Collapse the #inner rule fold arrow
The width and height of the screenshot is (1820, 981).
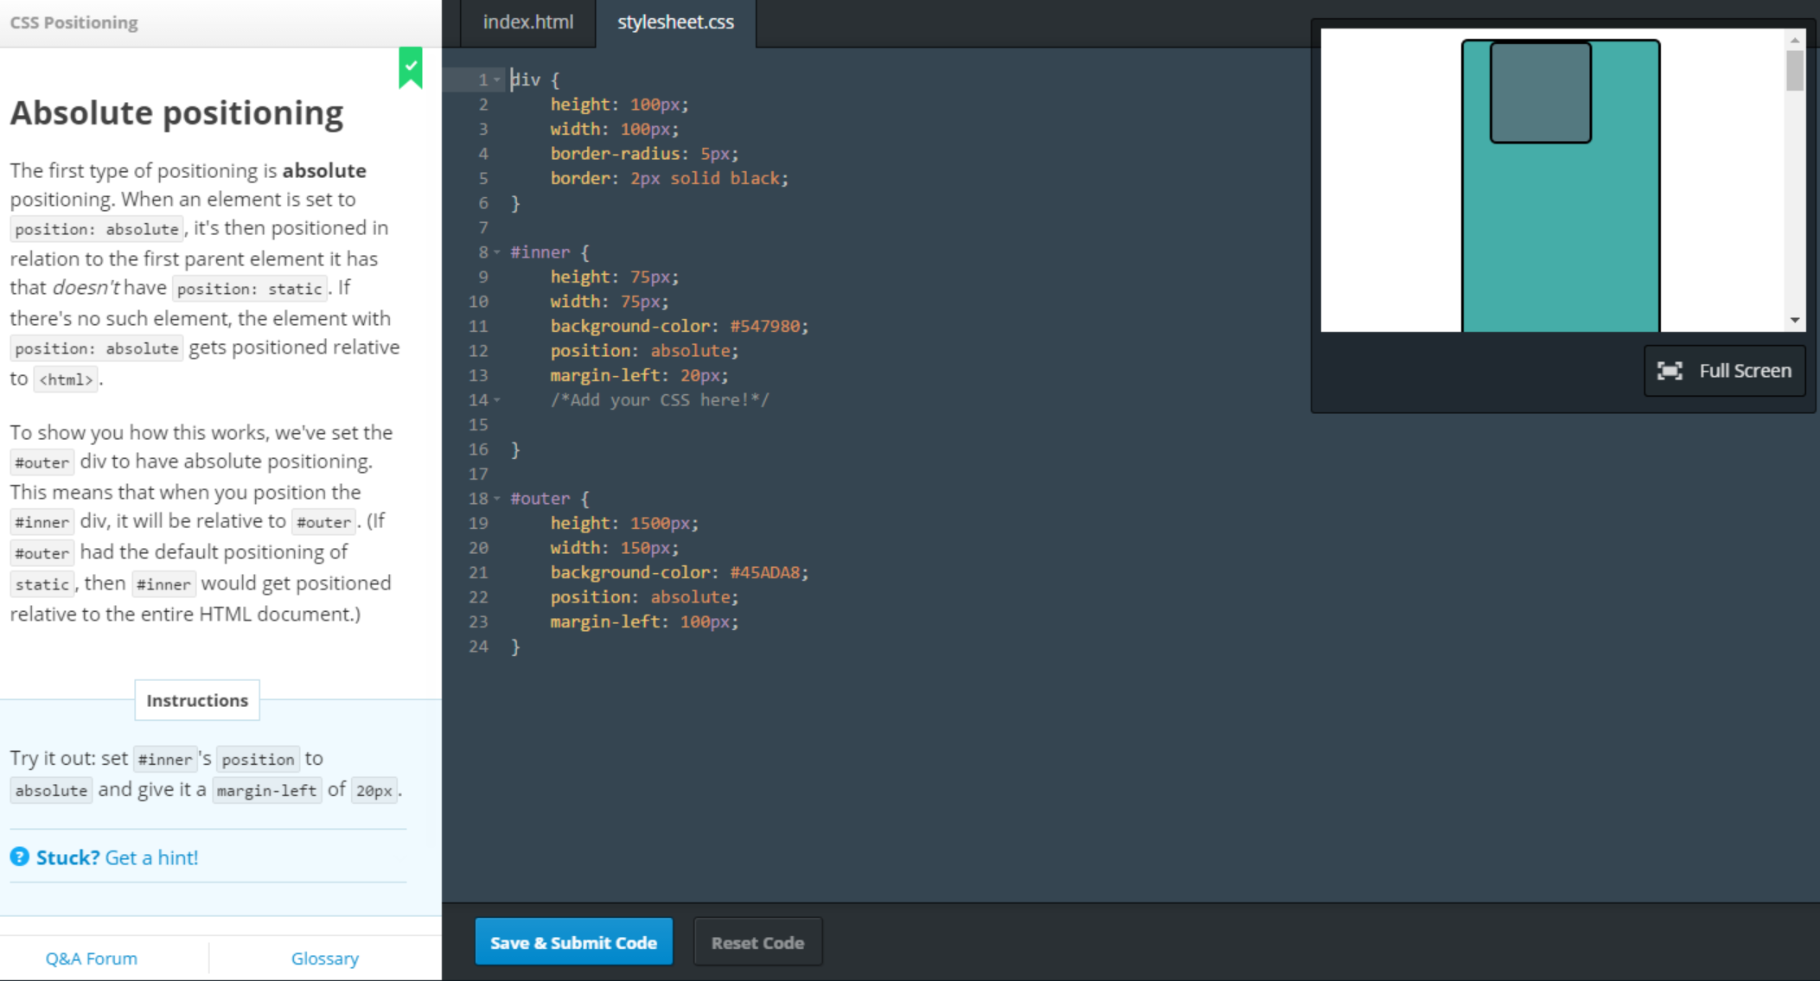click(x=497, y=252)
